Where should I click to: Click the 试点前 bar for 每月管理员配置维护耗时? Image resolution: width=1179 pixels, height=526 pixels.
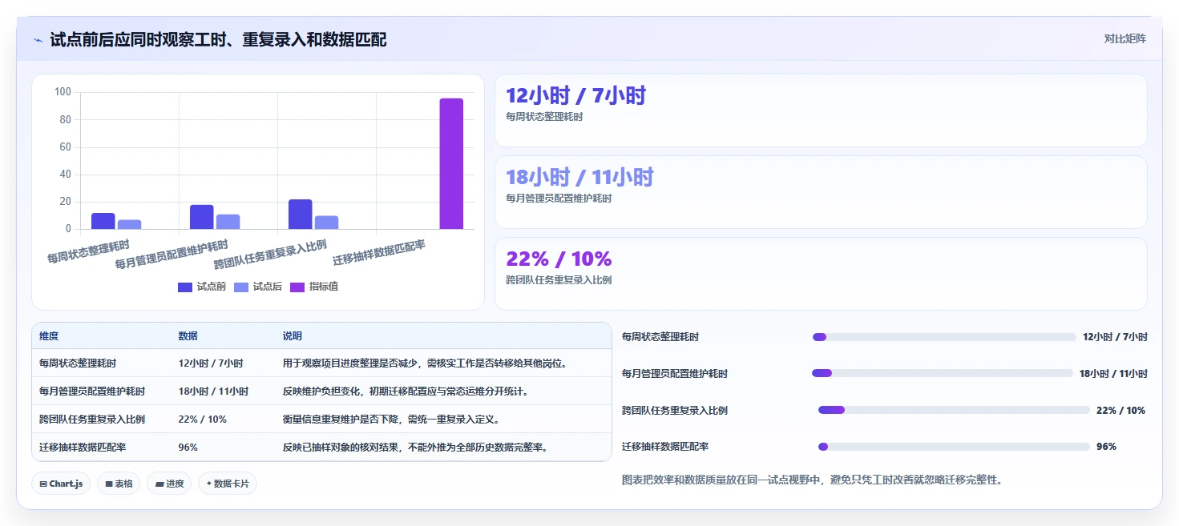[202, 217]
